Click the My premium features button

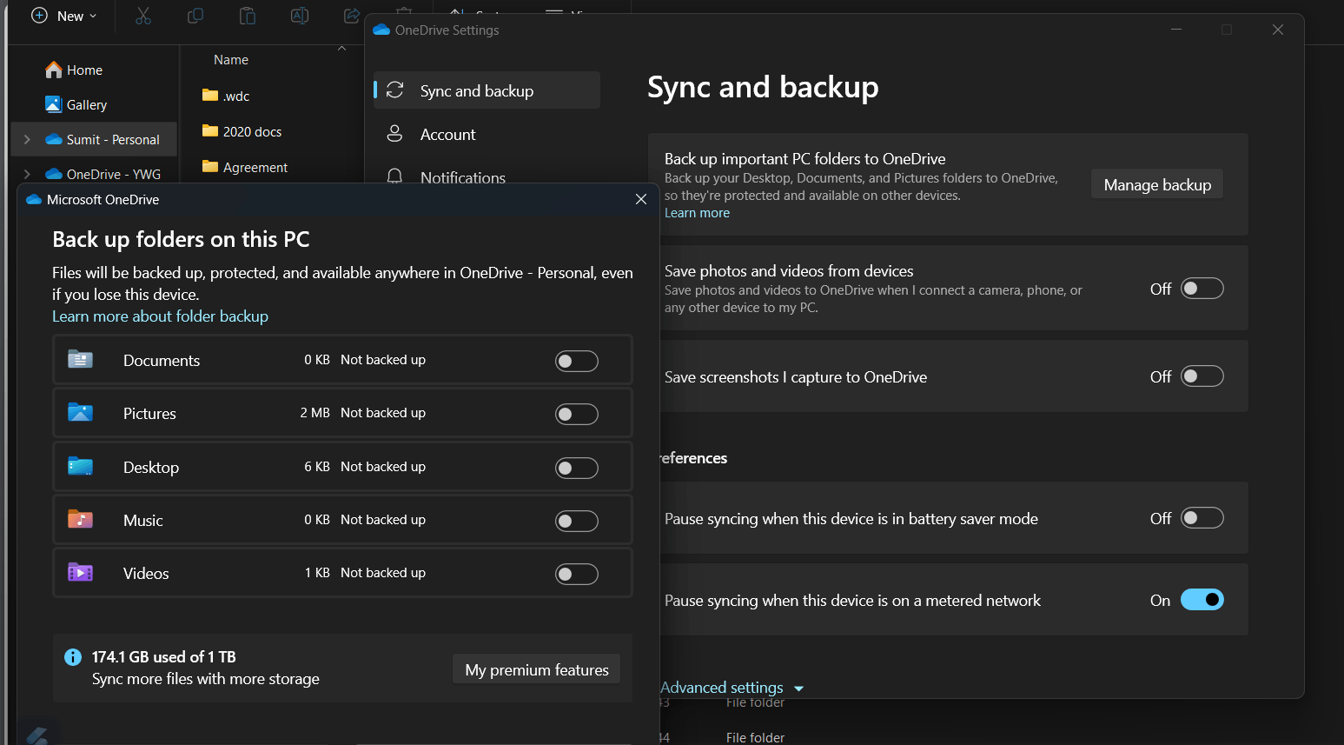(536, 670)
